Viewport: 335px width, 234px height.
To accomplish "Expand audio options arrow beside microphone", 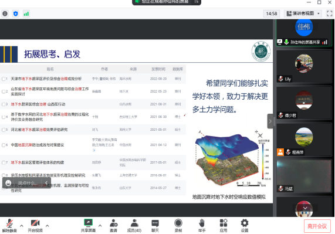I will click(22, 226).
